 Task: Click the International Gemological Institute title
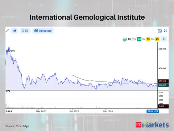[87, 17]
